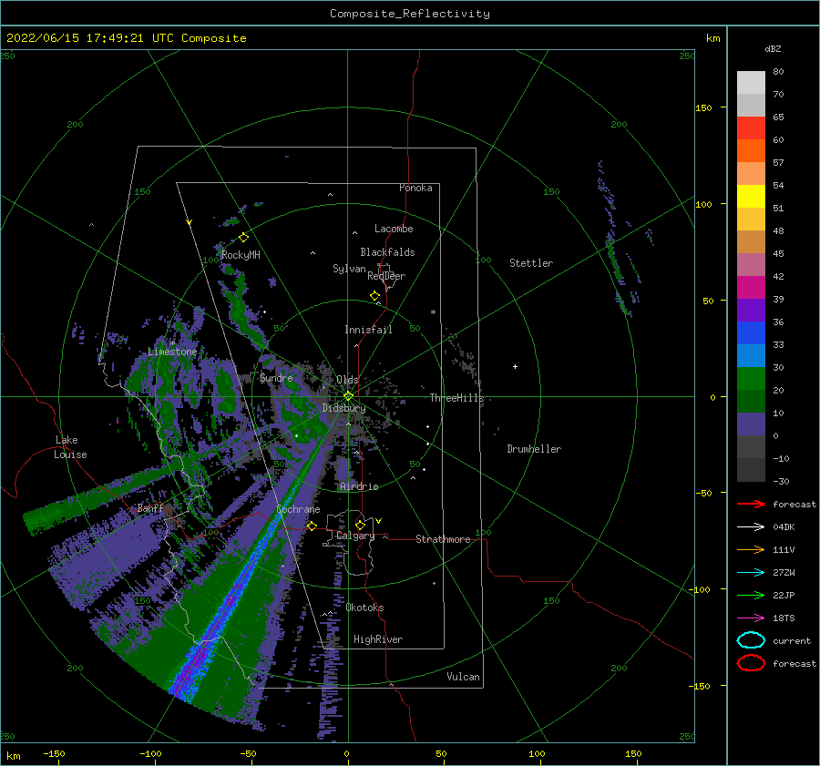Click the Calgary city label
Viewport: 820px width, 766px height.
(355, 536)
